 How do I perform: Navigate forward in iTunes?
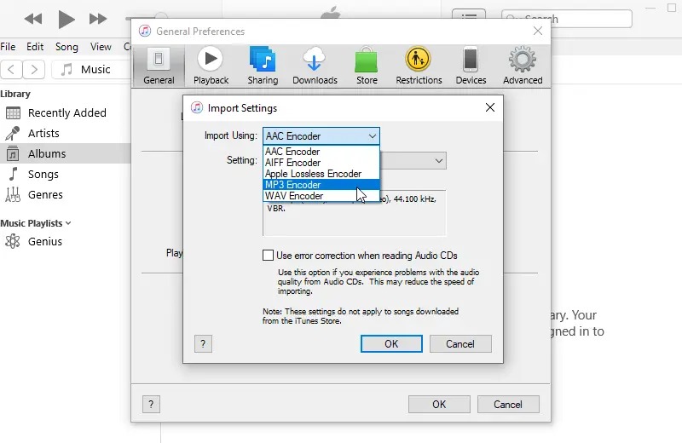coord(34,69)
